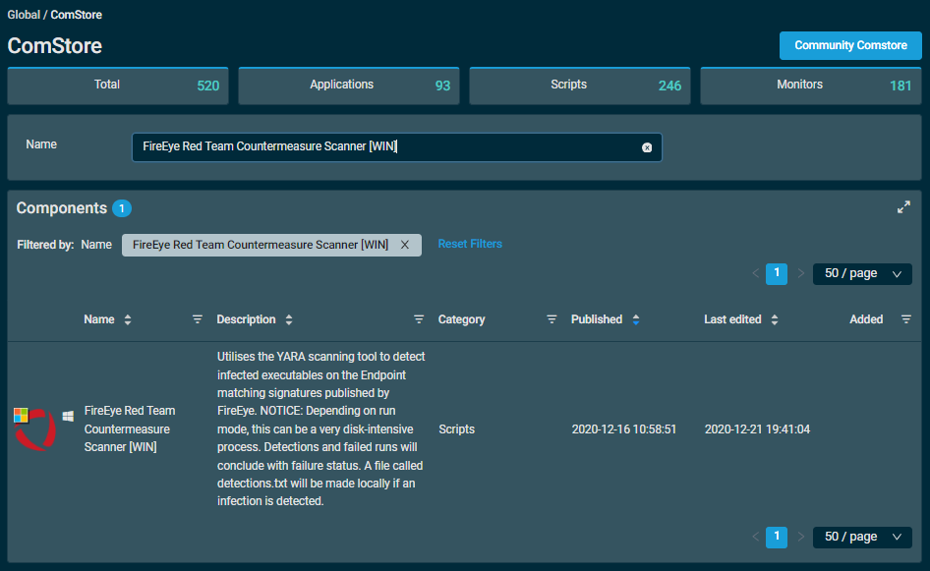Navigate to Global in the breadcrumb
This screenshot has width=930, height=571.
click(24, 15)
